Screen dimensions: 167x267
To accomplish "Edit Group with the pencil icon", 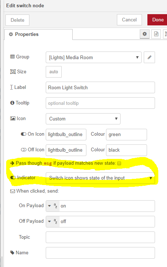I will (x=149, y=57).
